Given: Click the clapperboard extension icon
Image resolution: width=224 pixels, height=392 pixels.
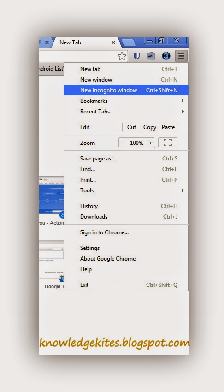Looking at the screenshot, I should (x=151, y=56).
